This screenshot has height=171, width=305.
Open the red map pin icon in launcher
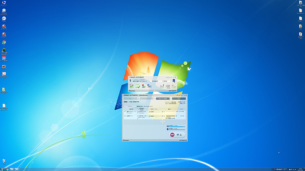144,86
